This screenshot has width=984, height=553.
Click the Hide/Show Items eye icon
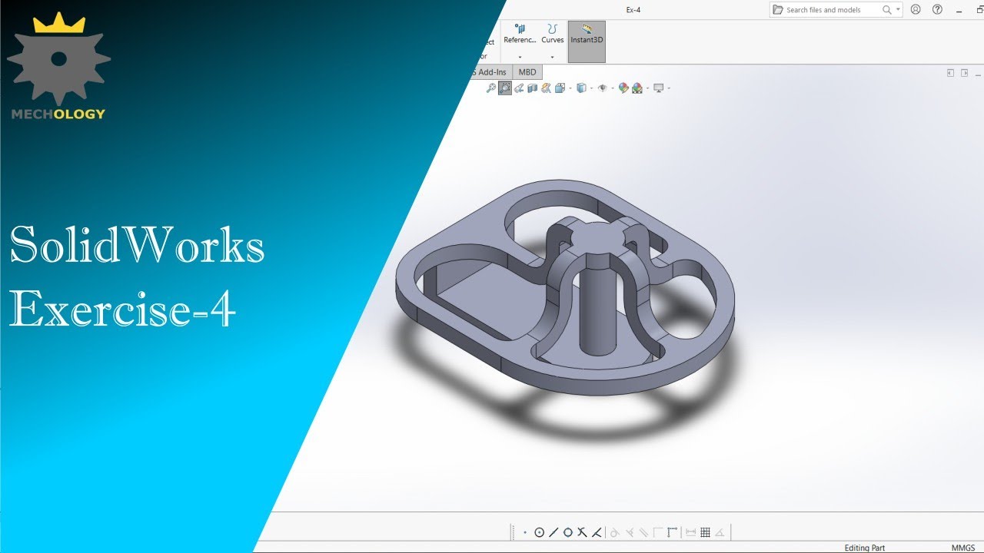(603, 88)
